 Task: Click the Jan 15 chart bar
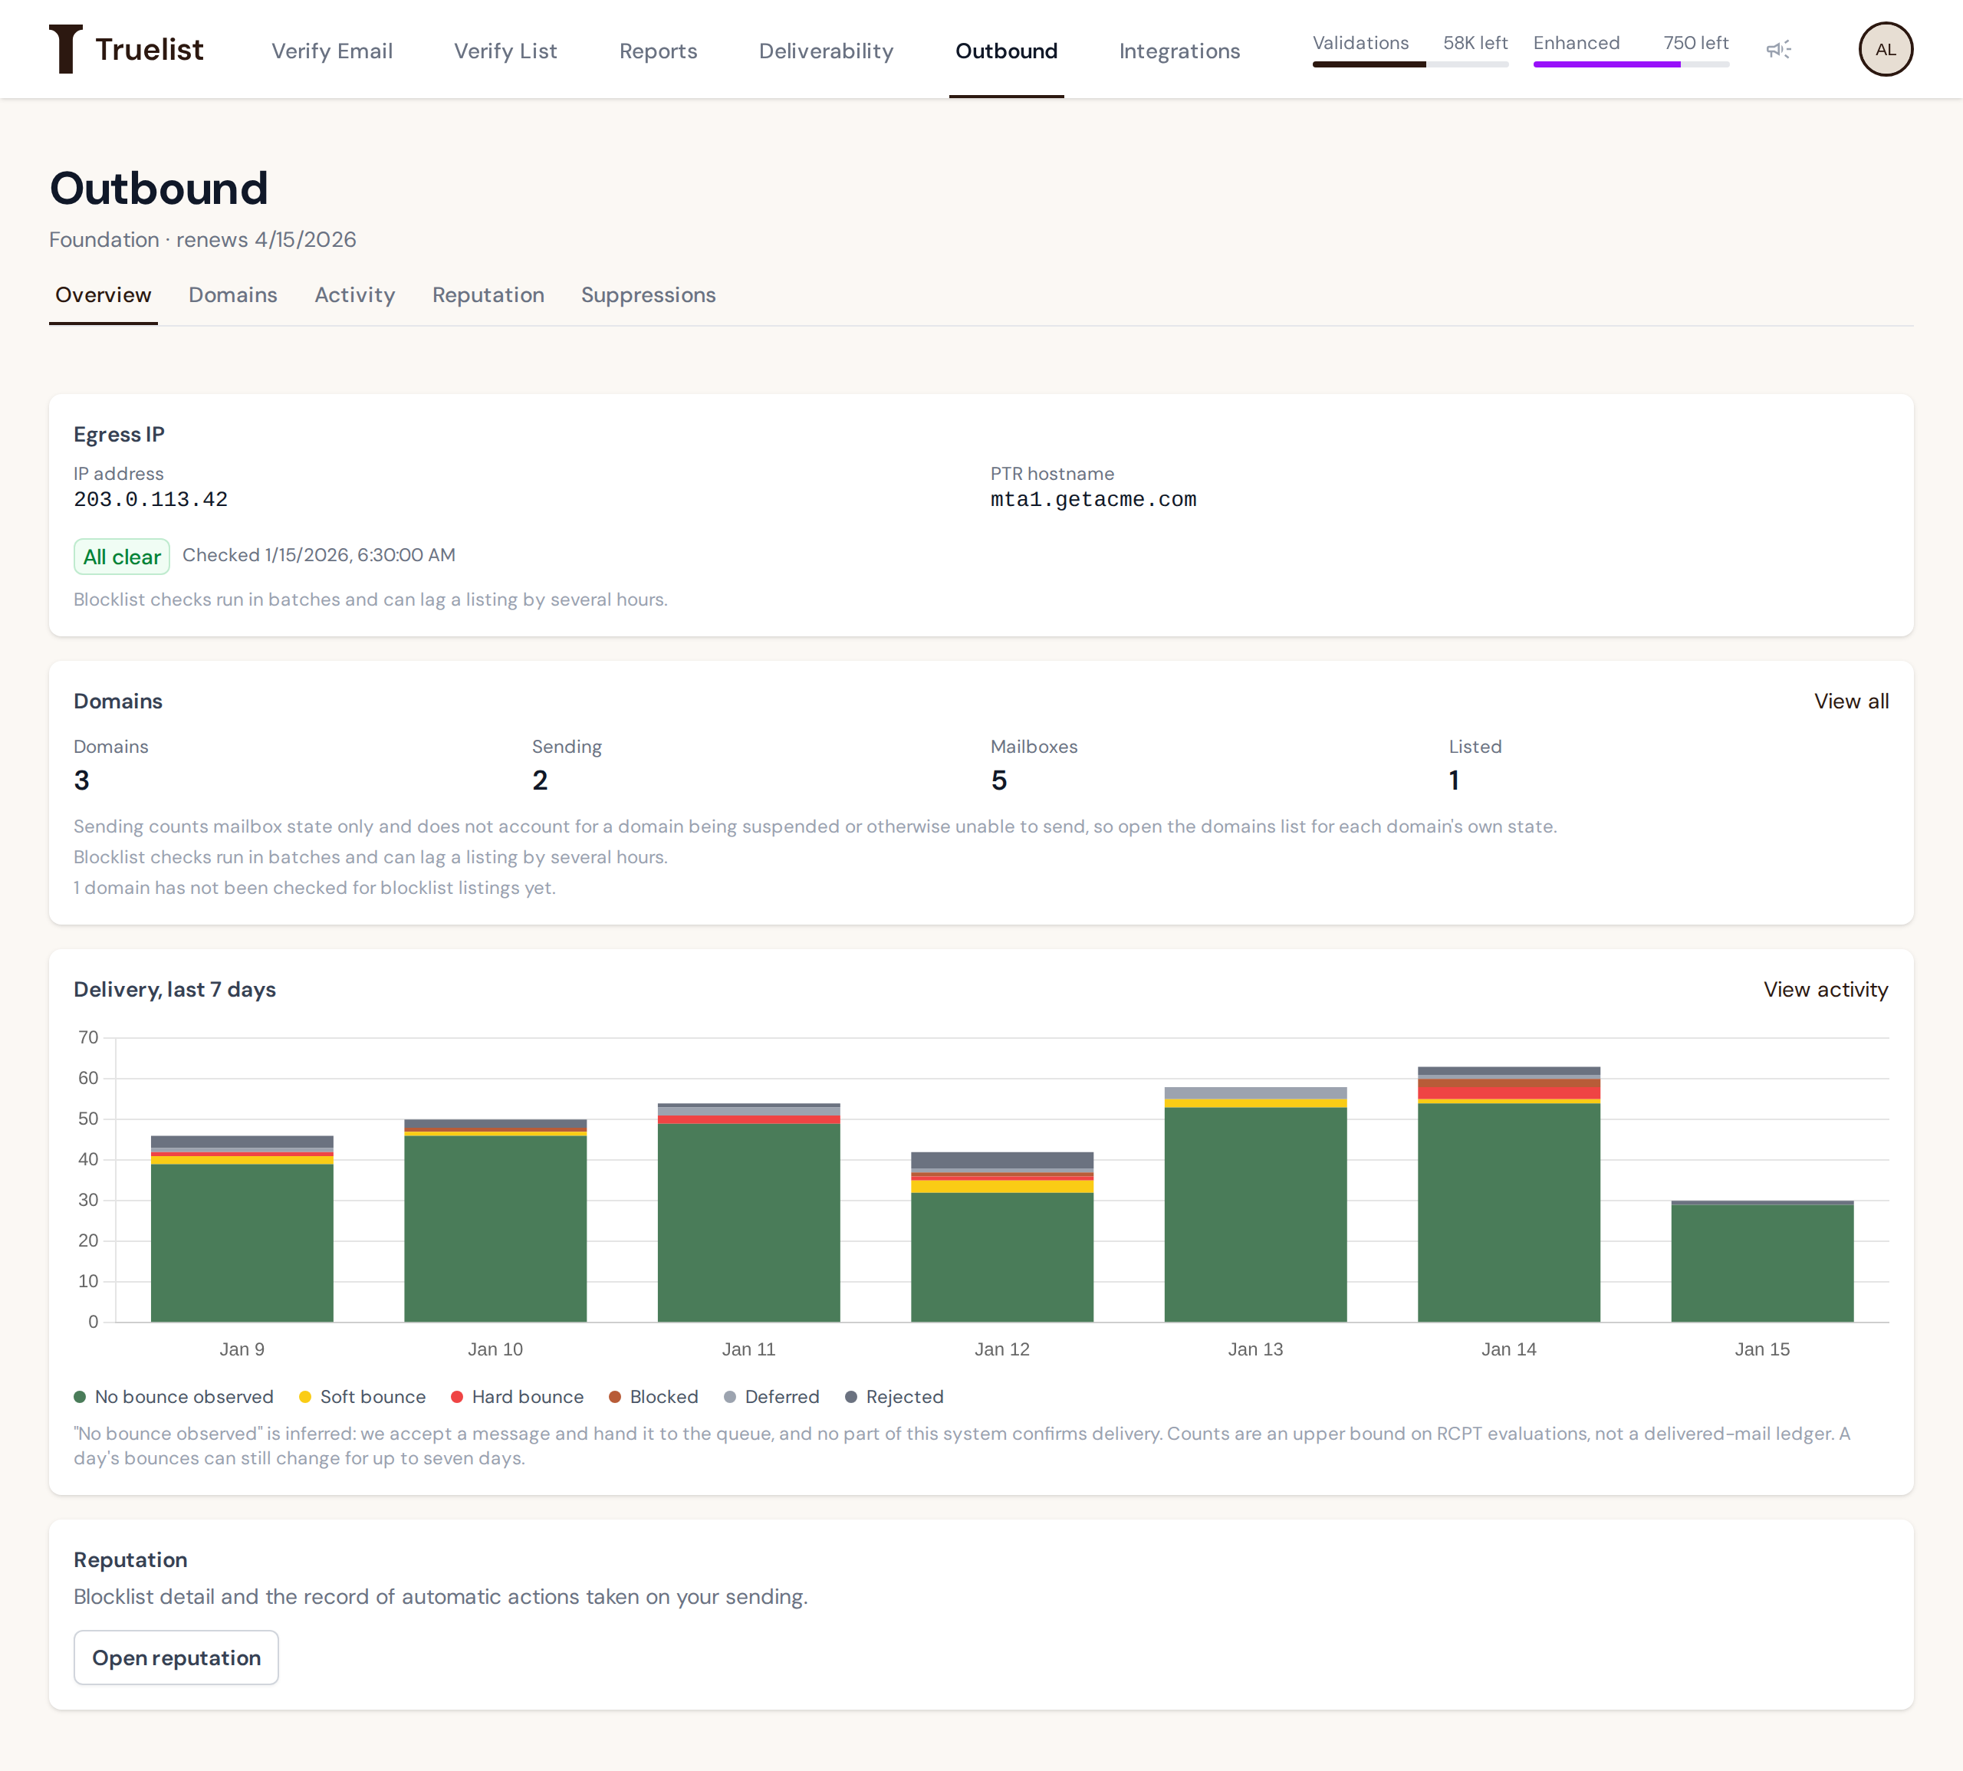pyautogui.click(x=1763, y=1261)
